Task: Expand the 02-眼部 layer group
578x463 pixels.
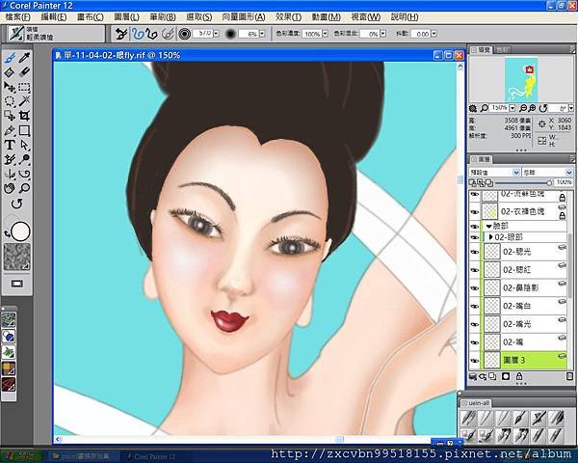Action: (x=490, y=237)
